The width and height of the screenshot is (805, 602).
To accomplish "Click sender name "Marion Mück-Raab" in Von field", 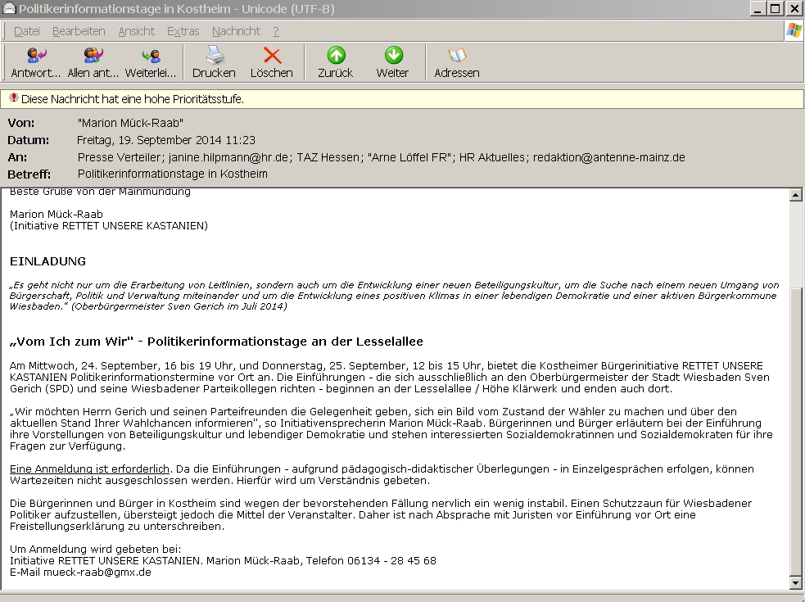I will tap(130, 123).
